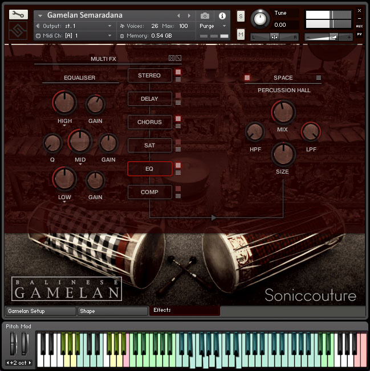
Task: Open the EQ effect preset menu icon
Action: (178, 173)
